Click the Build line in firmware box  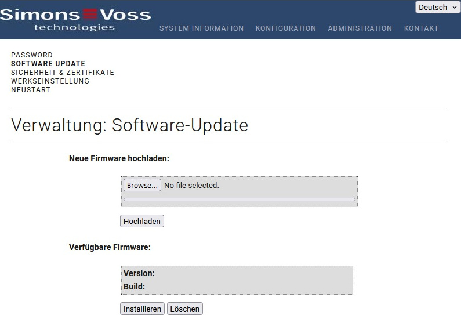coord(135,287)
